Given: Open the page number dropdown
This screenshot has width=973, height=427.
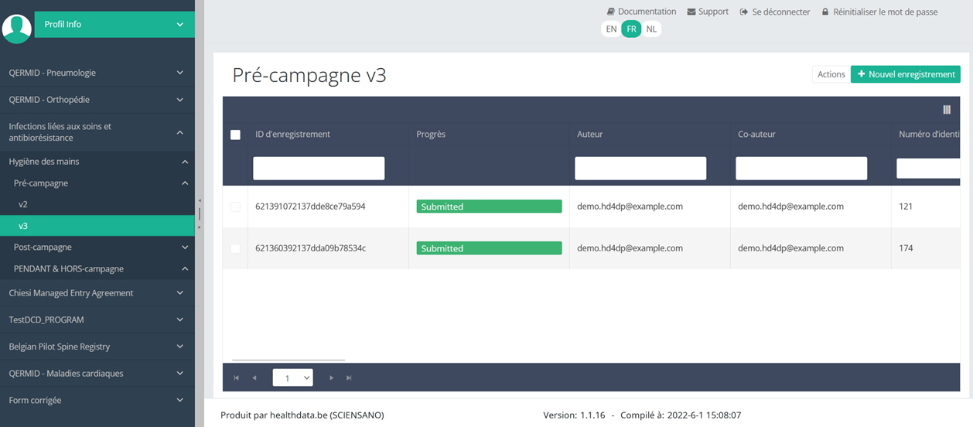Looking at the screenshot, I should (292, 378).
